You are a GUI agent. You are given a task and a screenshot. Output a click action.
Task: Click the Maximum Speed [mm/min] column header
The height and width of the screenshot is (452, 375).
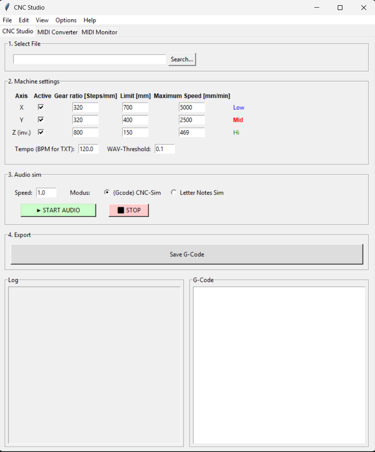[192, 96]
